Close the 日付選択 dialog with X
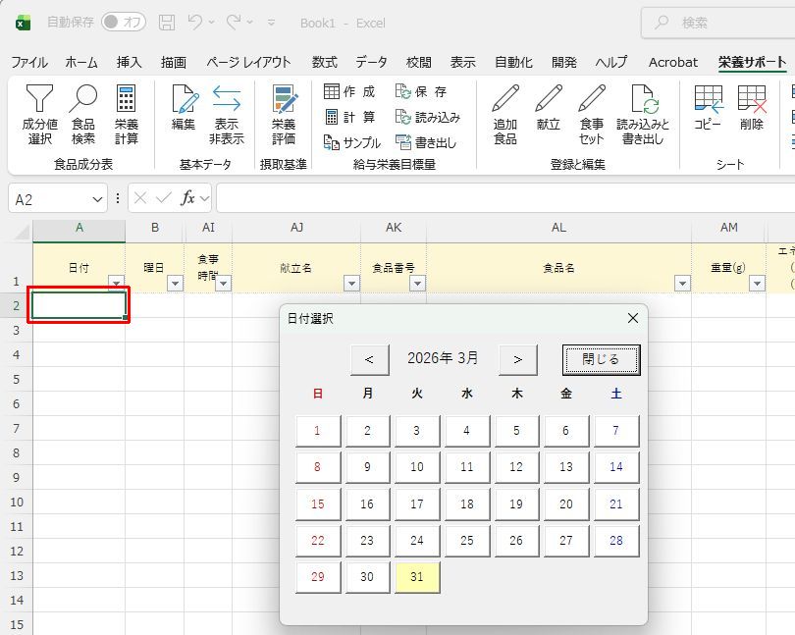Image resolution: width=795 pixels, height=635 pixels. click(x=633, y=318)
